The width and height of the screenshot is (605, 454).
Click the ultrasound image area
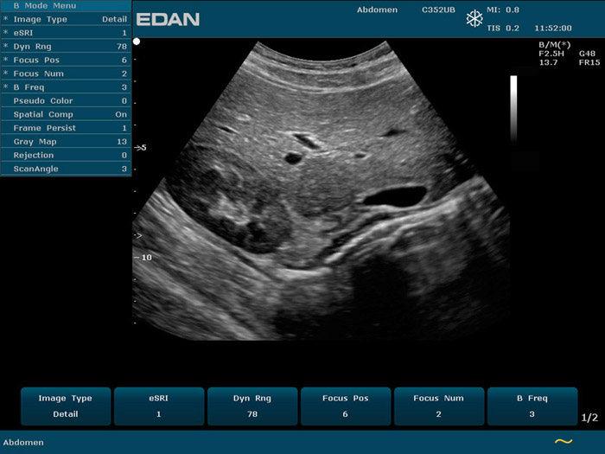click(x=321, y=190)
